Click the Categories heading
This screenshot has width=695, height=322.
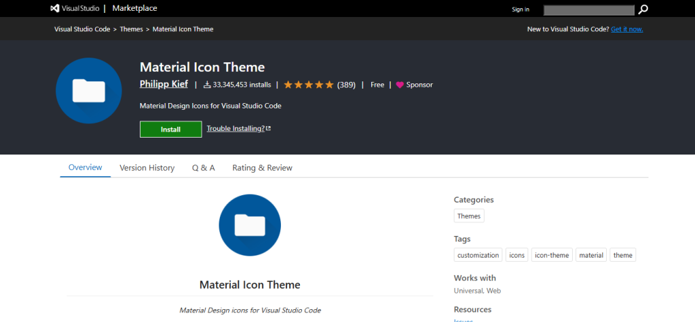(x=474, y=200)
